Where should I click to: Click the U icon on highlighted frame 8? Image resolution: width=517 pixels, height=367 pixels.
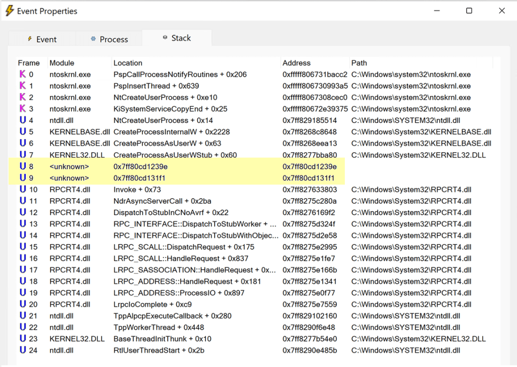22,166
